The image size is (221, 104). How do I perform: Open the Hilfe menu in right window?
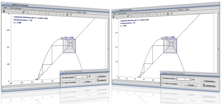point(187,9)
